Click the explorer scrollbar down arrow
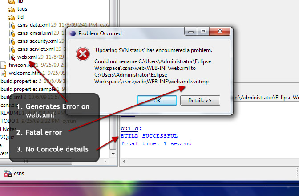 click(x=113, y=154)
